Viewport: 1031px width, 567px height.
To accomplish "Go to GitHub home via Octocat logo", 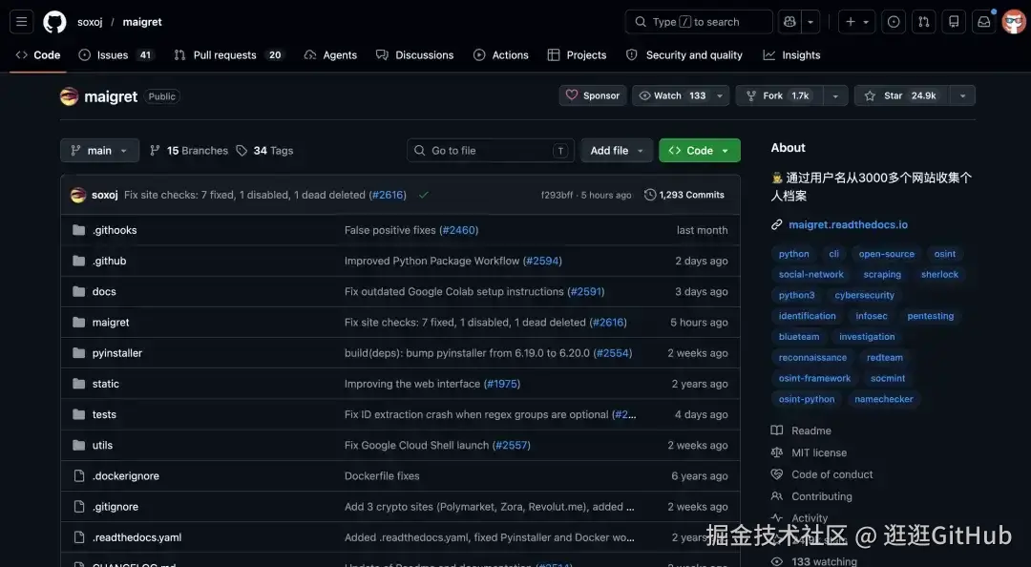I will click(x=54, y=22).
